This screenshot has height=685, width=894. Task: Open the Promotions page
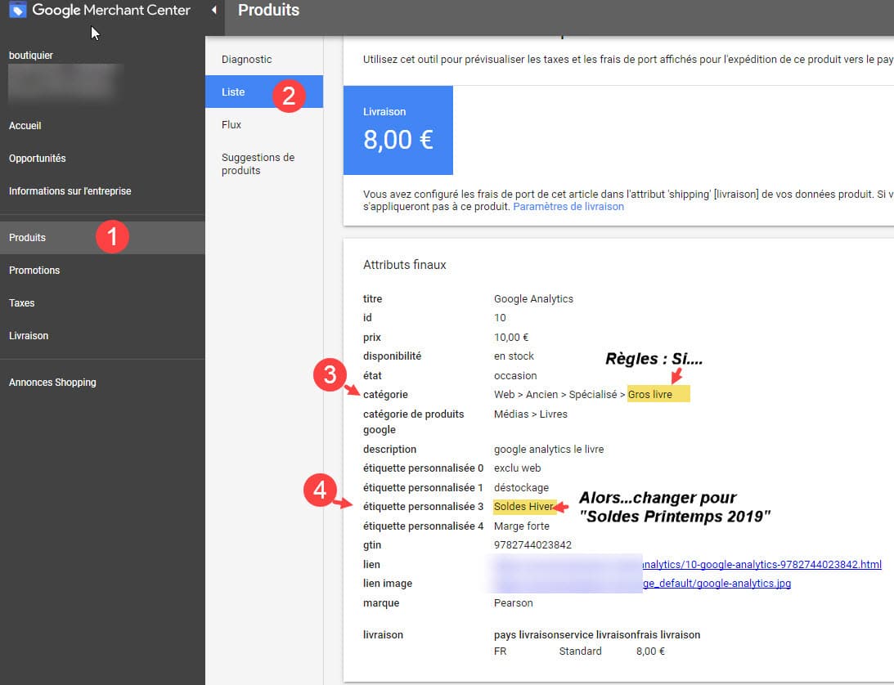34,270
